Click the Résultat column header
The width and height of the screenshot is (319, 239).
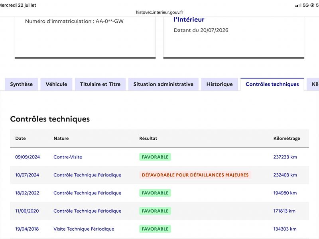coord(148,138)
